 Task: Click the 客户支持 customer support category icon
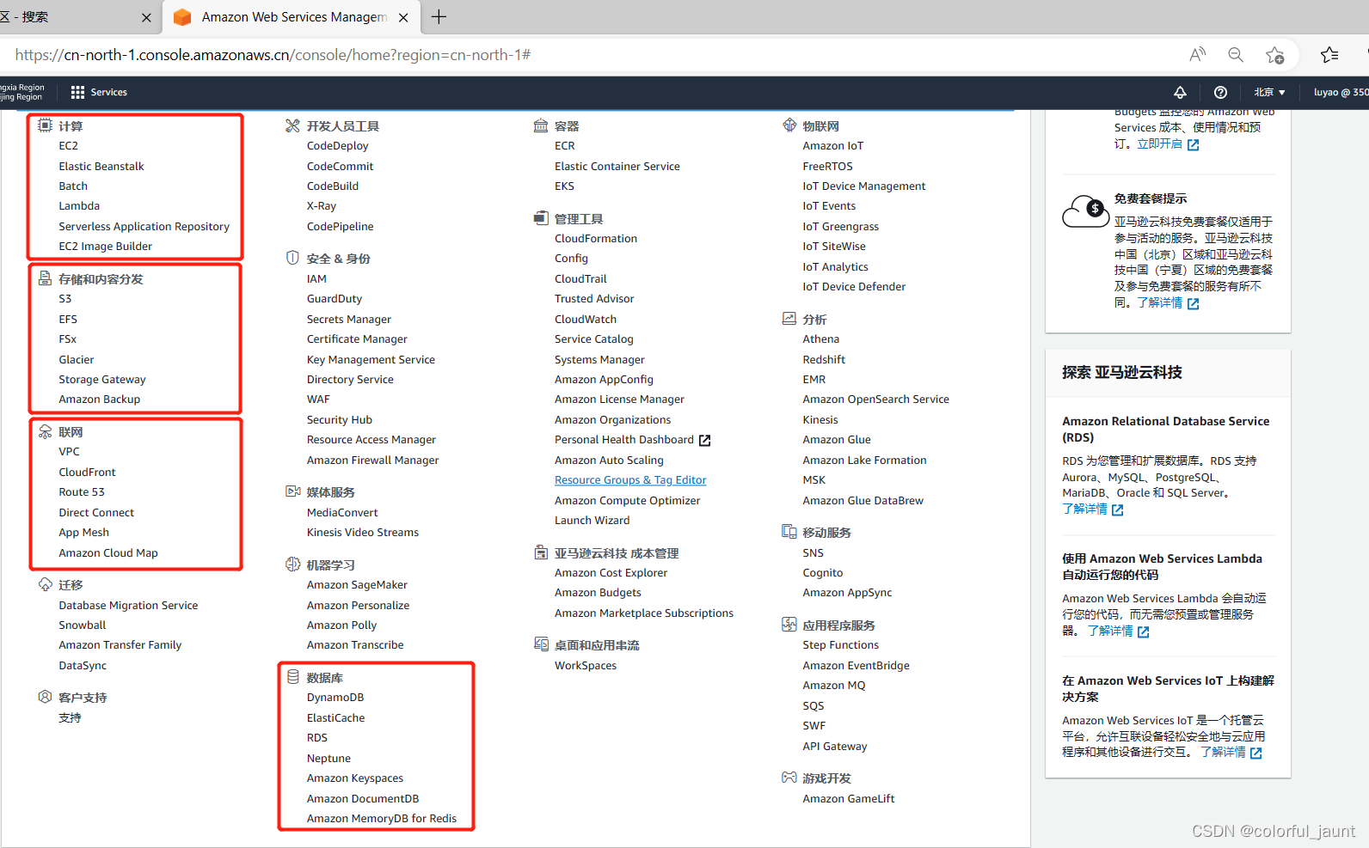45,697
